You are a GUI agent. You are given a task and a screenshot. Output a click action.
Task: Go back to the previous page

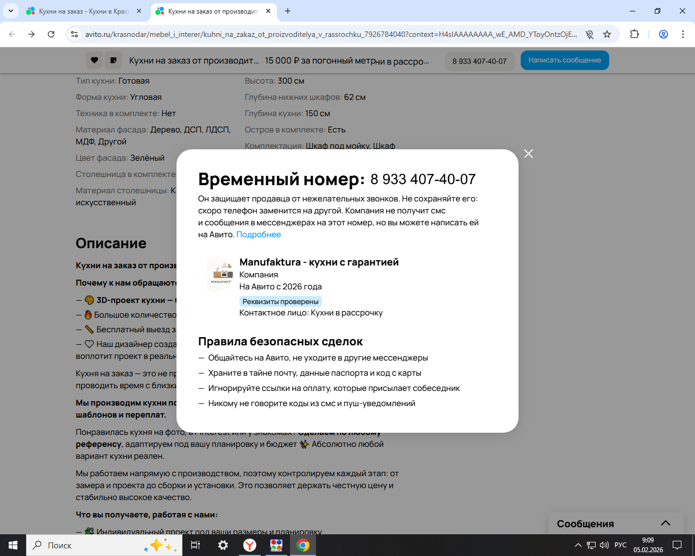tap(12, 34)
